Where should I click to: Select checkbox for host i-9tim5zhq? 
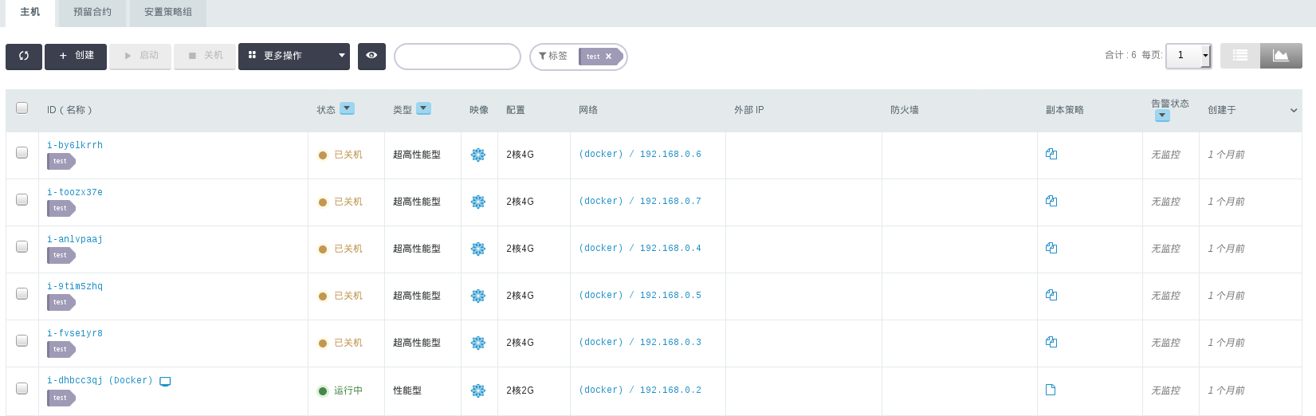pos(22,293)
